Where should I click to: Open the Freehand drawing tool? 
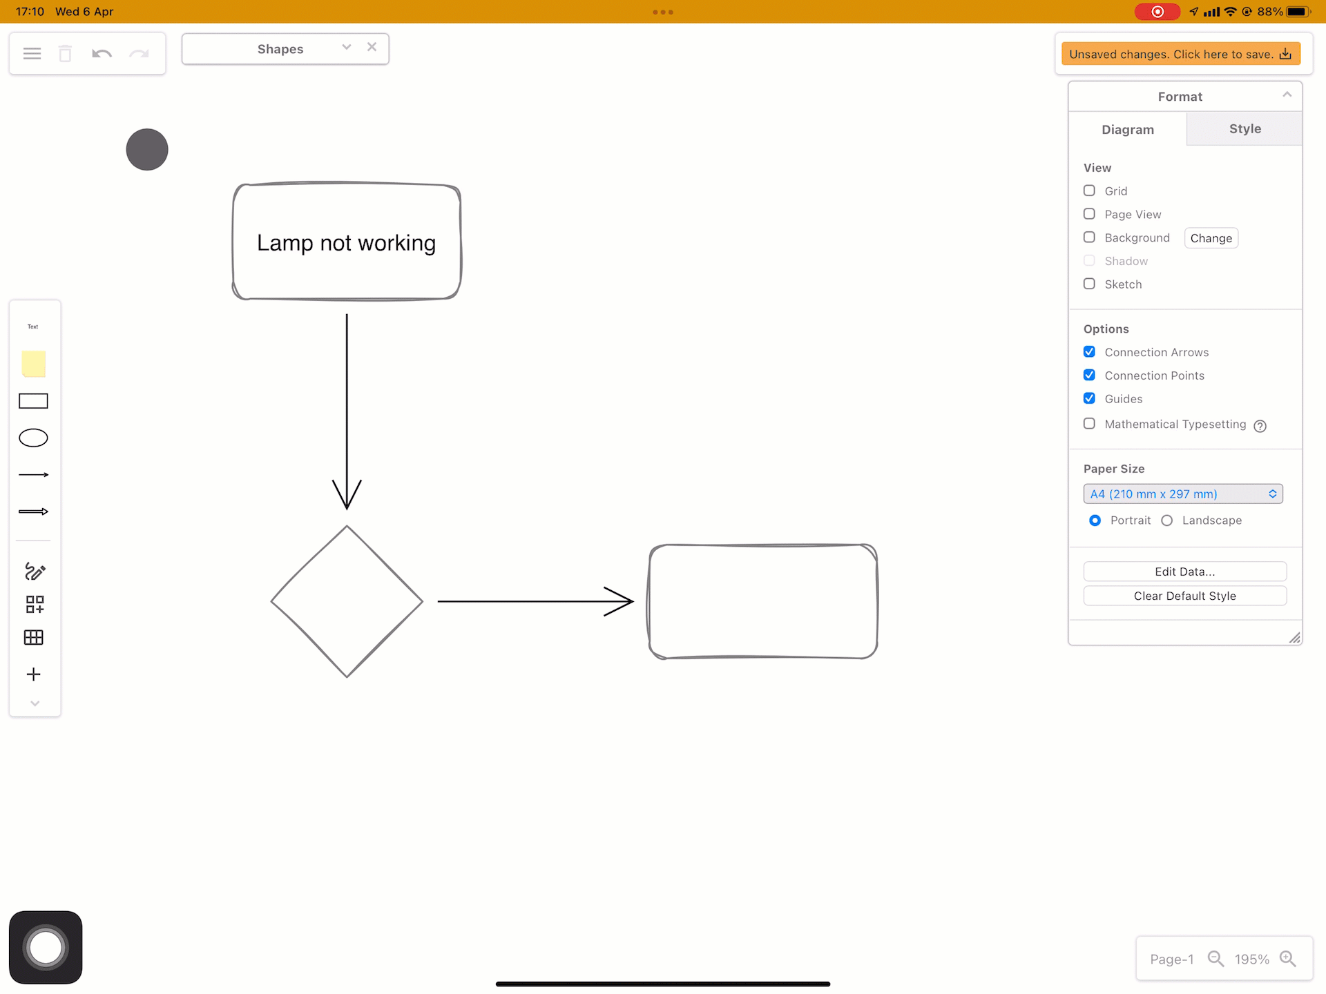(33, 572)
